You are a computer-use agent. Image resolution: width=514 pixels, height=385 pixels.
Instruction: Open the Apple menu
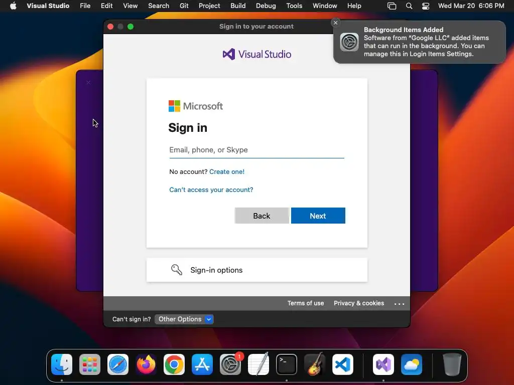pyautogui.click(x=13, y=6)
